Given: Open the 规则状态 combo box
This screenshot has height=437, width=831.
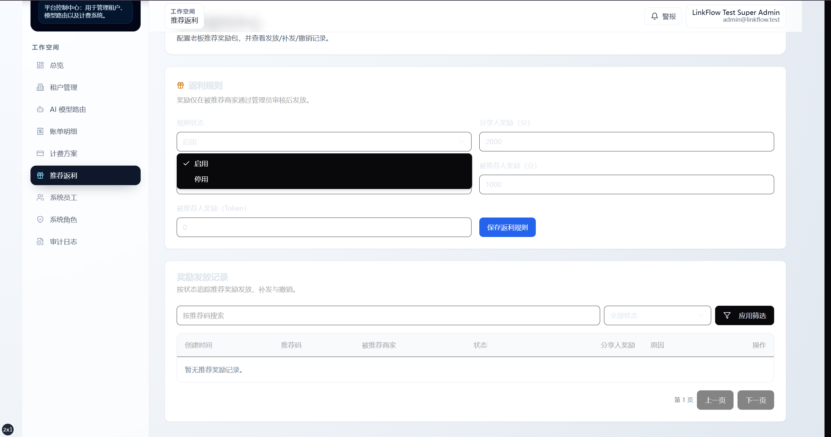Looking at the screenshot, I should tap(324, 142).
